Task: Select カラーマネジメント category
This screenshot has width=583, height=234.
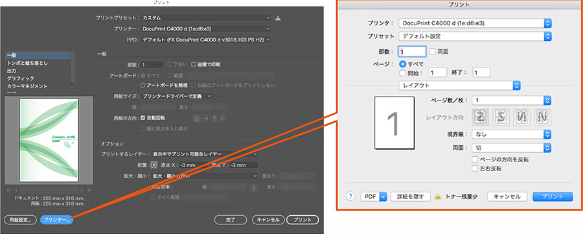Action: pos(38,86)
